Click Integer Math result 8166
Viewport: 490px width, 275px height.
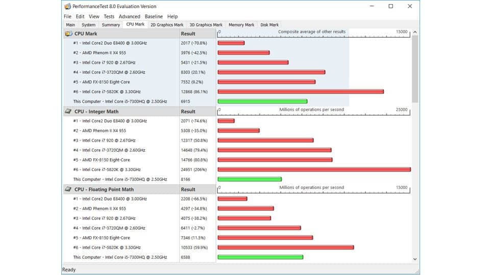[x=185, y=179]
